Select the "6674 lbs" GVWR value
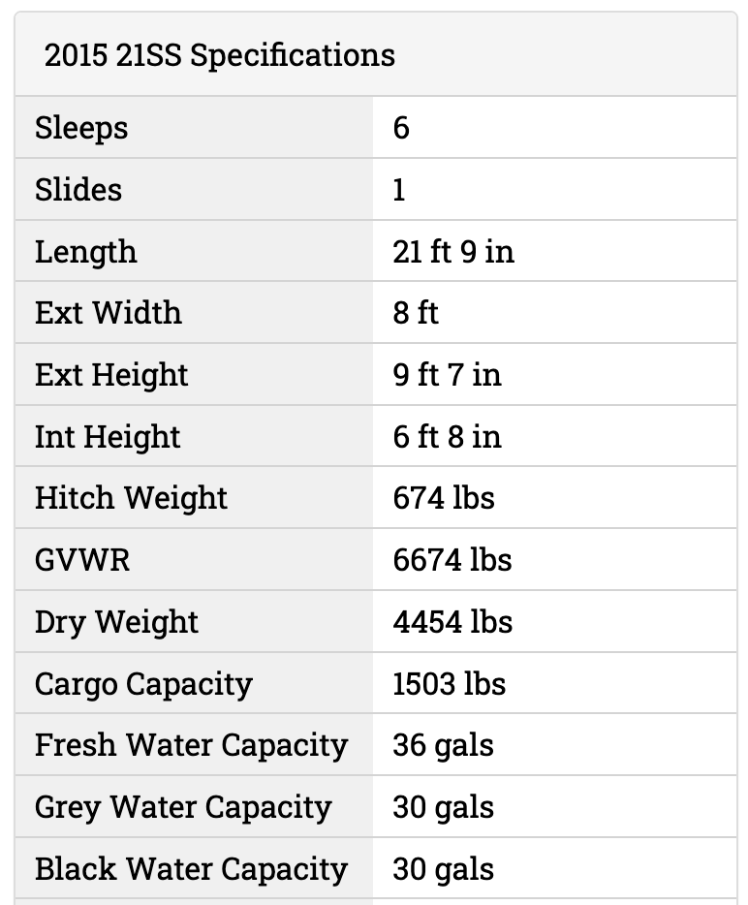 [x=452, y=560]
